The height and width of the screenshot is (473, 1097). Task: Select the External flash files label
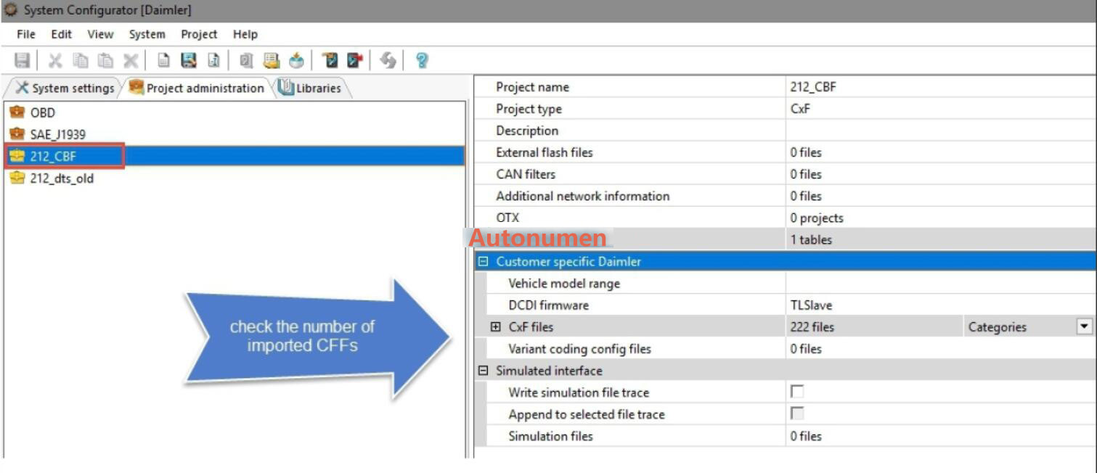point(545,152)
